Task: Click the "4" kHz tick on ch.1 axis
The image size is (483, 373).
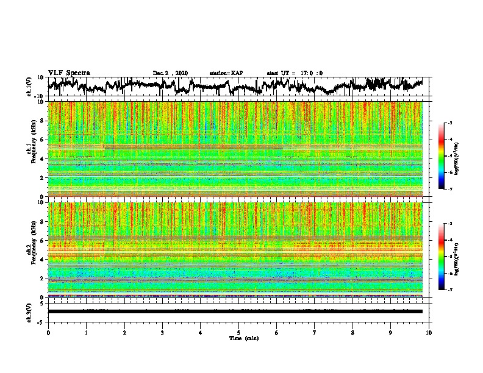Action: [43, 159]
